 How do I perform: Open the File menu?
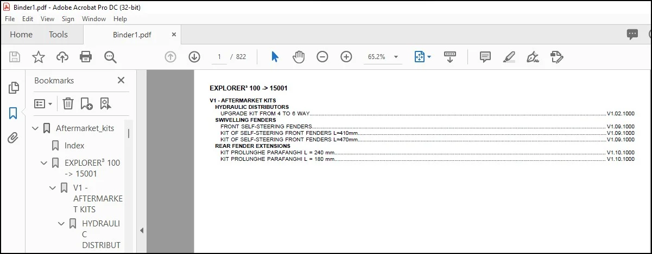point(10,18)
